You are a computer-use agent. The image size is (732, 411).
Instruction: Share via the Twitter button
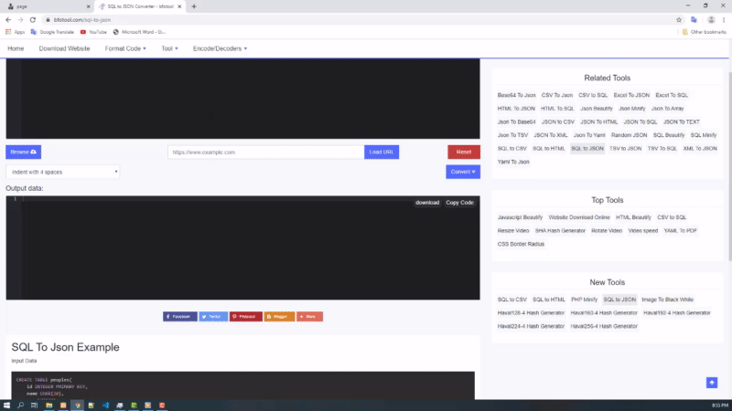(211, 316)
